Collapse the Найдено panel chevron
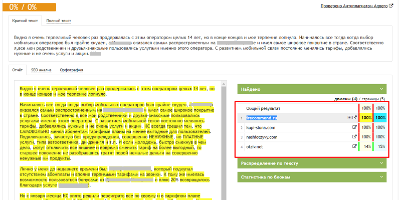 381,89
